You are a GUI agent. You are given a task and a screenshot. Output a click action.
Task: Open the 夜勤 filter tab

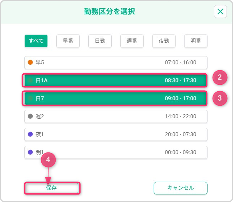(x=164, y=41)
